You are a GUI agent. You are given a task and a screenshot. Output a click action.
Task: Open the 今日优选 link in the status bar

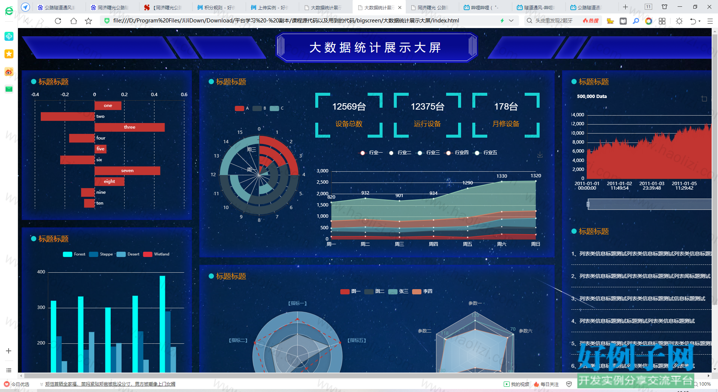(x=16, y=384)
